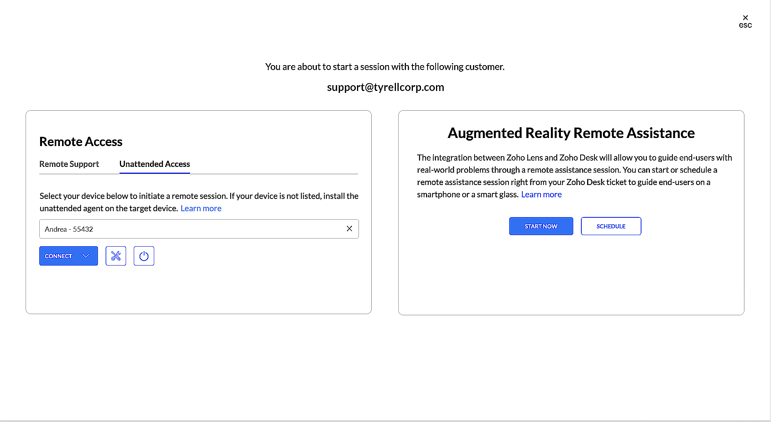Select the Unattended Access tab
771x422 pixels.
155,164
